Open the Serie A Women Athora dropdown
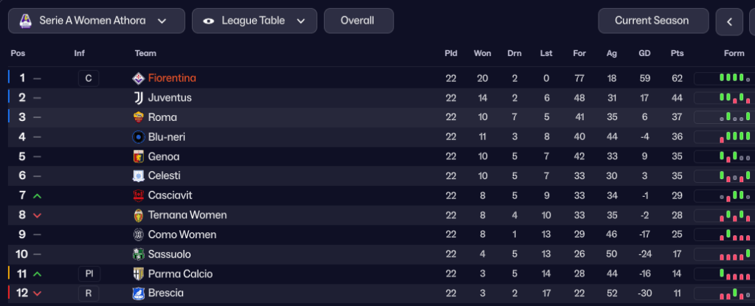Viewport: 755px width, 306px height. click(x=97, y=21)
